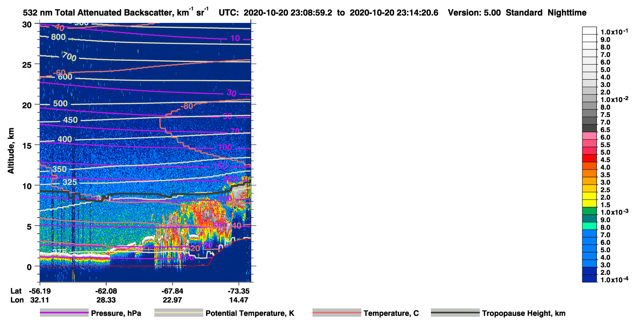Click the 7.5 color scale label
Screen dimensions: 633x324
point(606,115)
